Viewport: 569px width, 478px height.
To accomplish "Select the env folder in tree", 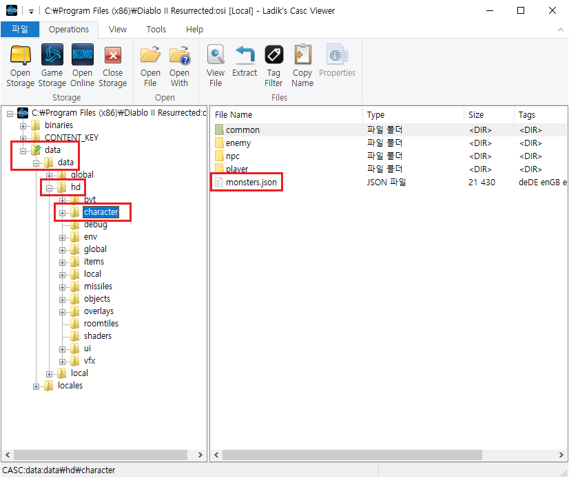I will click(90, 237).
